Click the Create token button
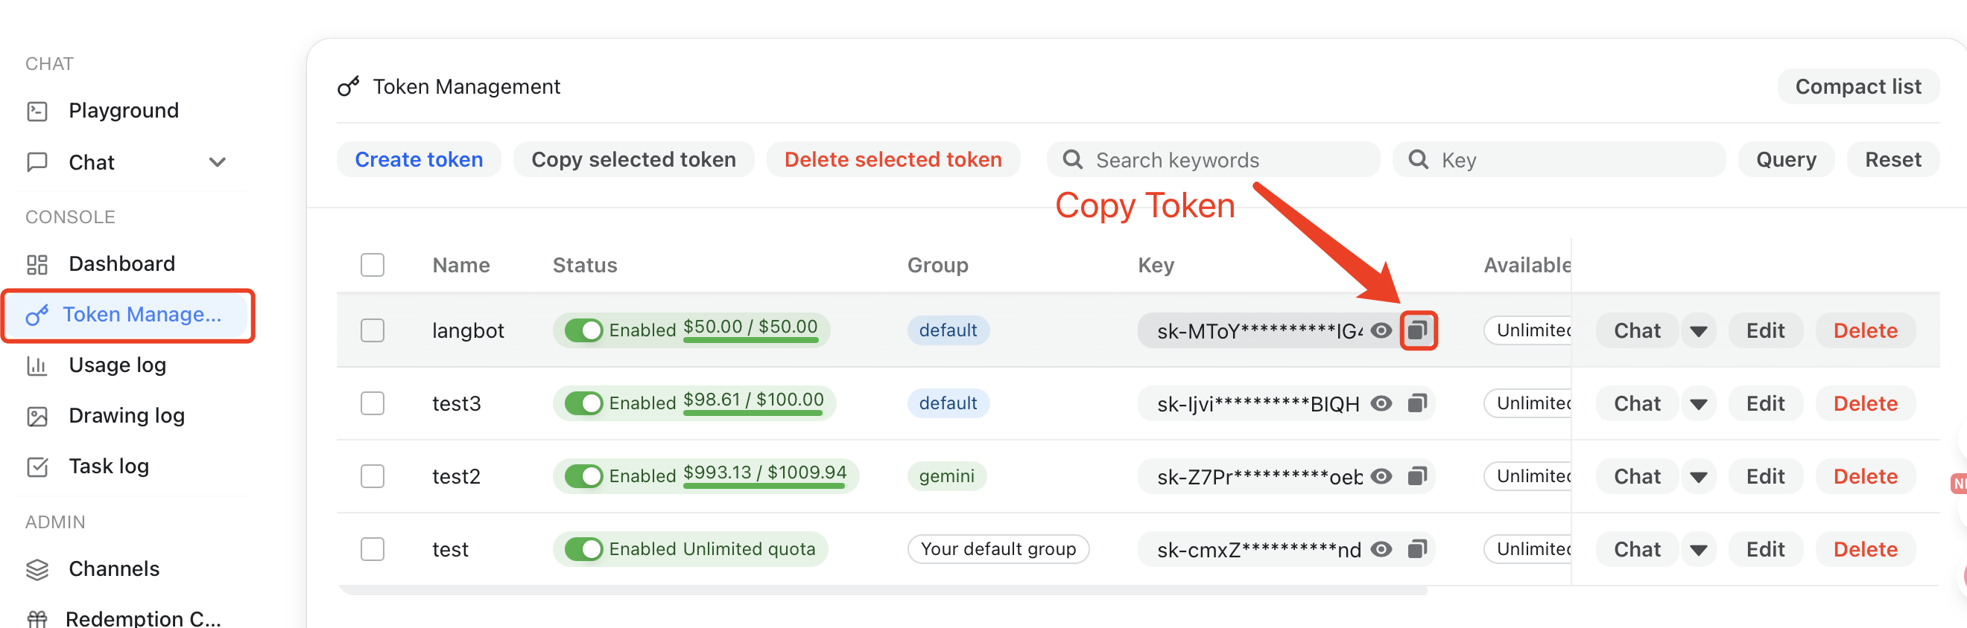 pos(419,159)
